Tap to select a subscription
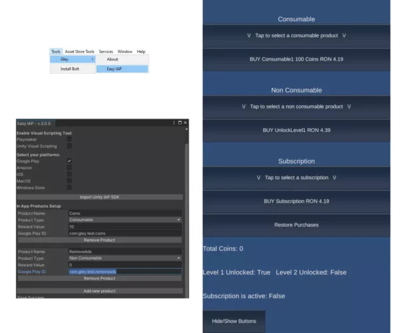This screenshot has height=333, width=400. 296,178
